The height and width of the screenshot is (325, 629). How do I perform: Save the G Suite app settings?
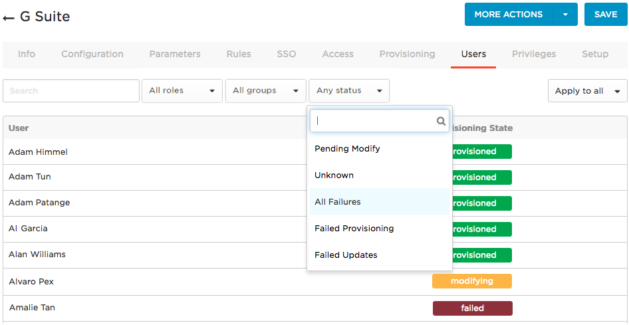pyautogui.click(x=606, y=15)
